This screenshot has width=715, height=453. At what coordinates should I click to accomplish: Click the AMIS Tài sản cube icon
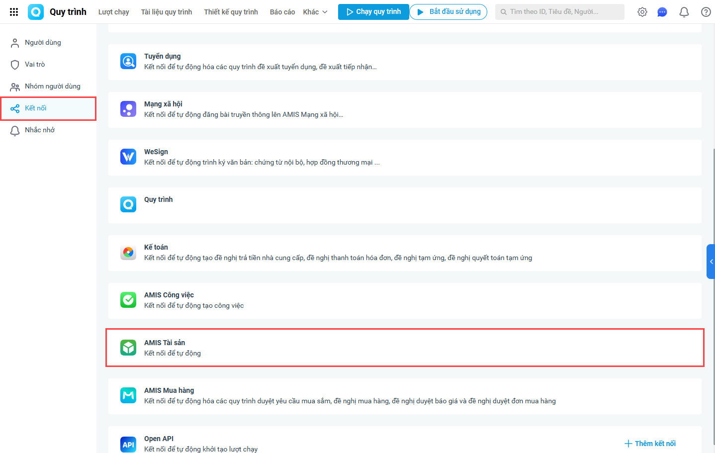[128, 348]
